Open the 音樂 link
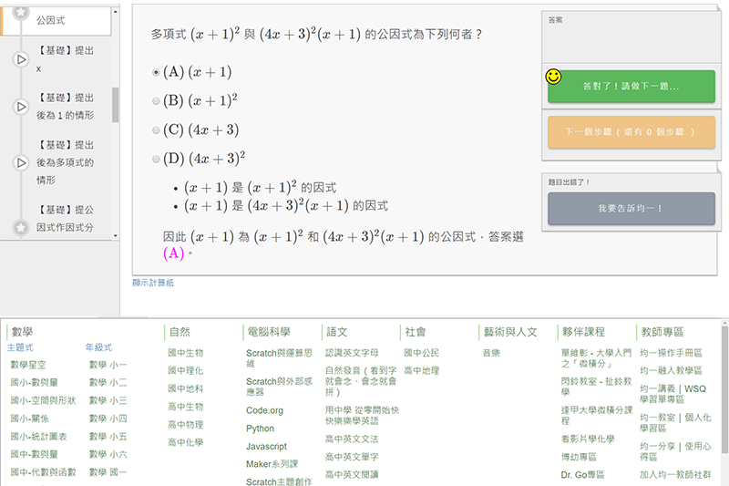The height and width of the screenshot is (486, 729). coord(491,353)
